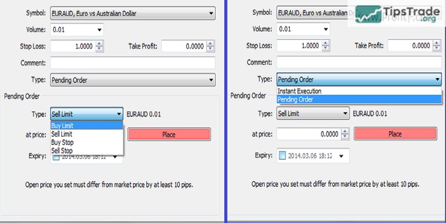Open the right panel Volume 0.01 dropdown
The height and width of the screenshot is (223, 446).
(x=325, y=30)
